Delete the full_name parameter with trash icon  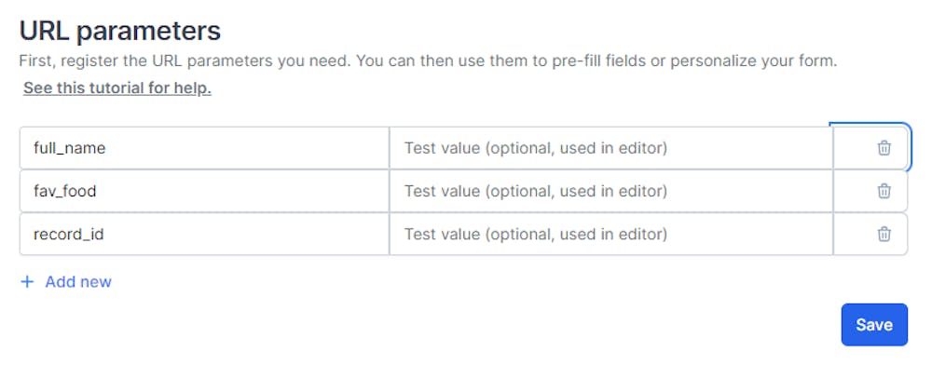coord(884,148)
